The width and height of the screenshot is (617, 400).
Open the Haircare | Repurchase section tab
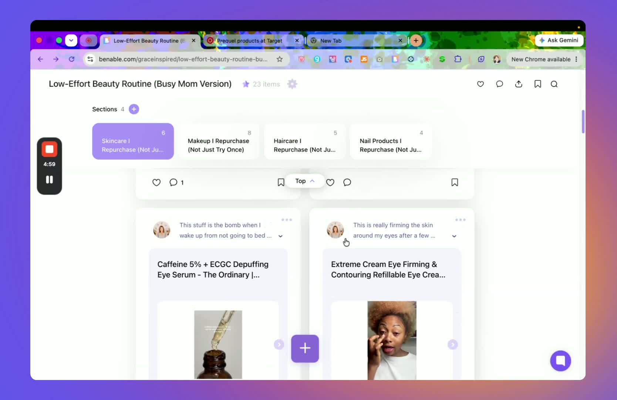coord(305,141)
